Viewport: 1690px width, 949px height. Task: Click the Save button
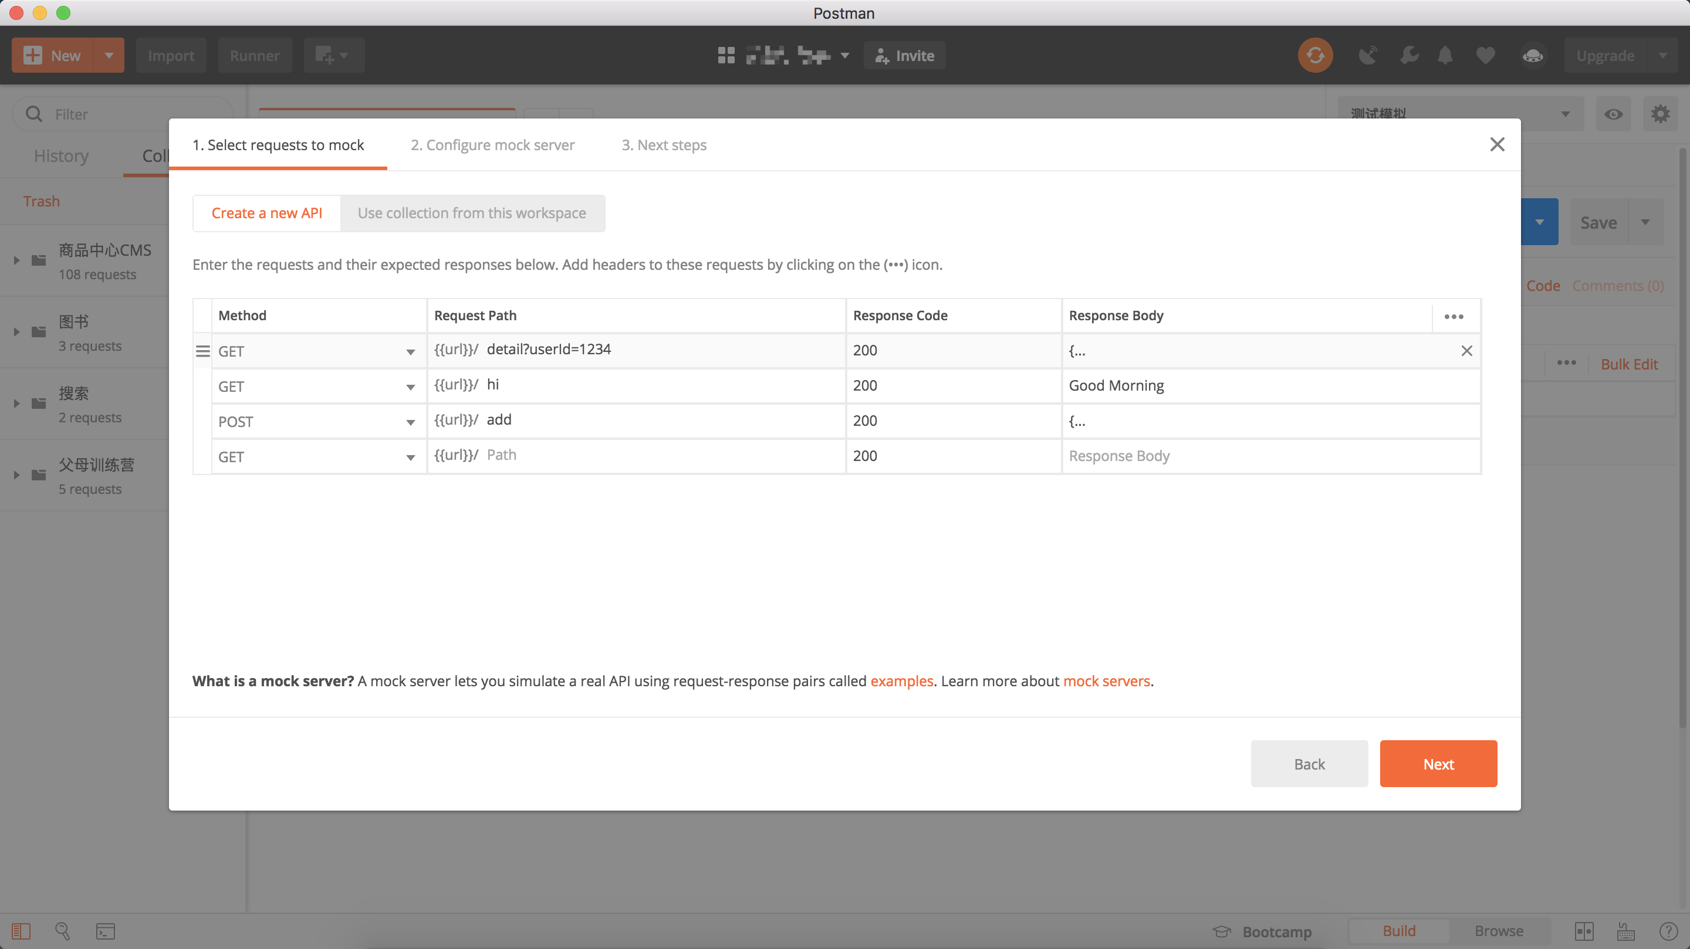[x=1598, y=222]
